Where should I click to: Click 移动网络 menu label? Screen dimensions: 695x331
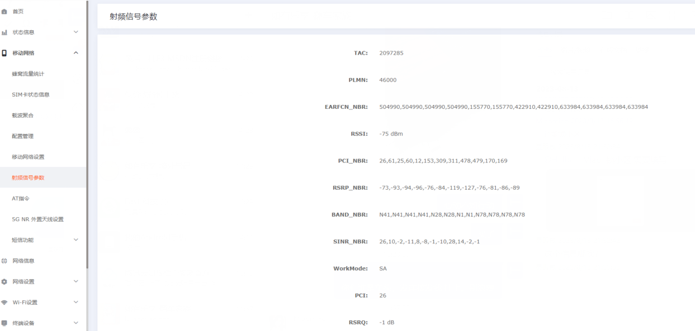pyautogui.click(x=23, y=53)
